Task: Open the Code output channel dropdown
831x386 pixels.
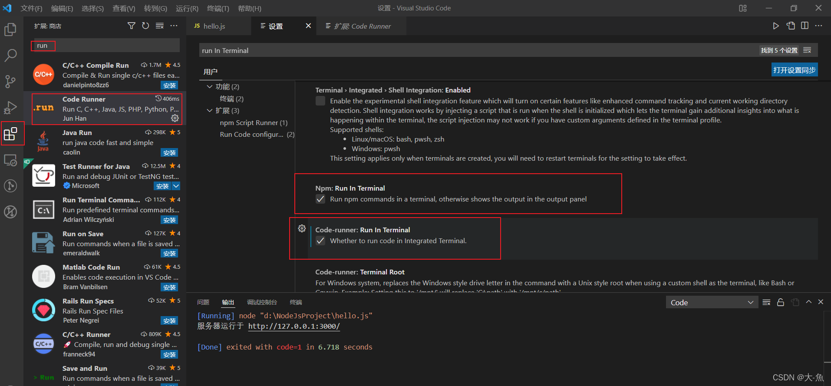Action: coord(712,303)
